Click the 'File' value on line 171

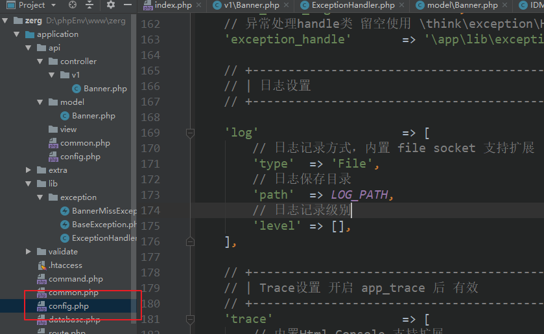click(352, 164)
